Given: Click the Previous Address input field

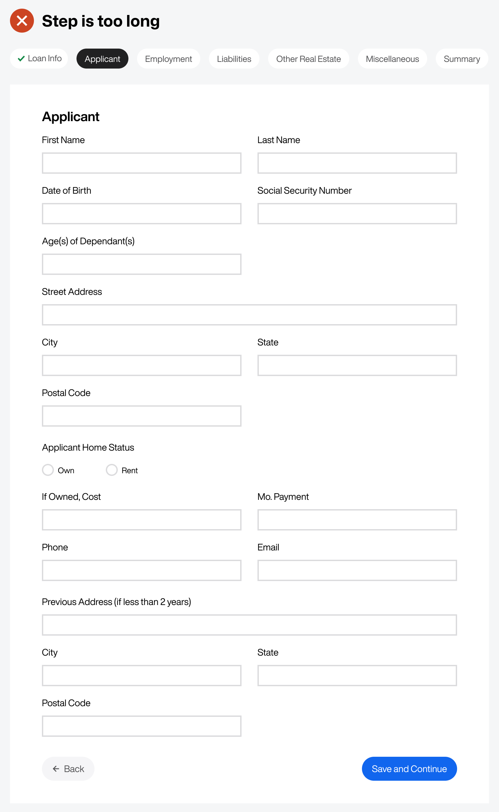Looking at the screenshot, I should pos(249,625).
